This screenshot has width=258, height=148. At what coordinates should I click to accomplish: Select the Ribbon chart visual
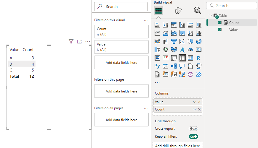click(157, 41)
